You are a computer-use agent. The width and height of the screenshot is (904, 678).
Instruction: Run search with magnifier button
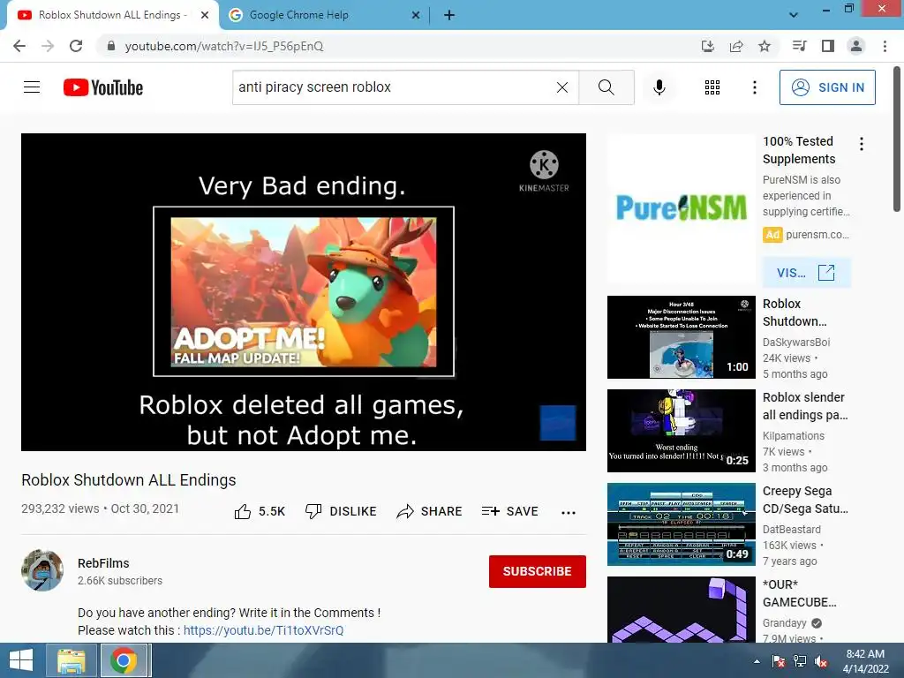tap(606, 87)
